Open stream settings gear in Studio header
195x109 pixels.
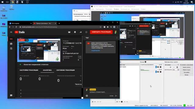click(x=86, y=32)
